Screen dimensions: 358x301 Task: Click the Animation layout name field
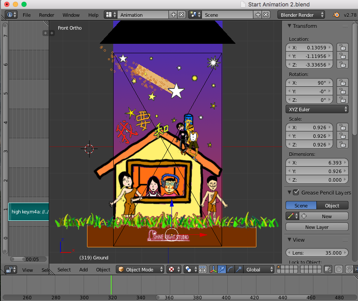pyautogui.click(x=143, y=15)
